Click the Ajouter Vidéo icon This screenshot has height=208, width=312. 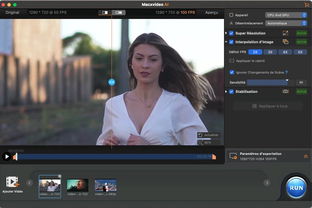12,182
